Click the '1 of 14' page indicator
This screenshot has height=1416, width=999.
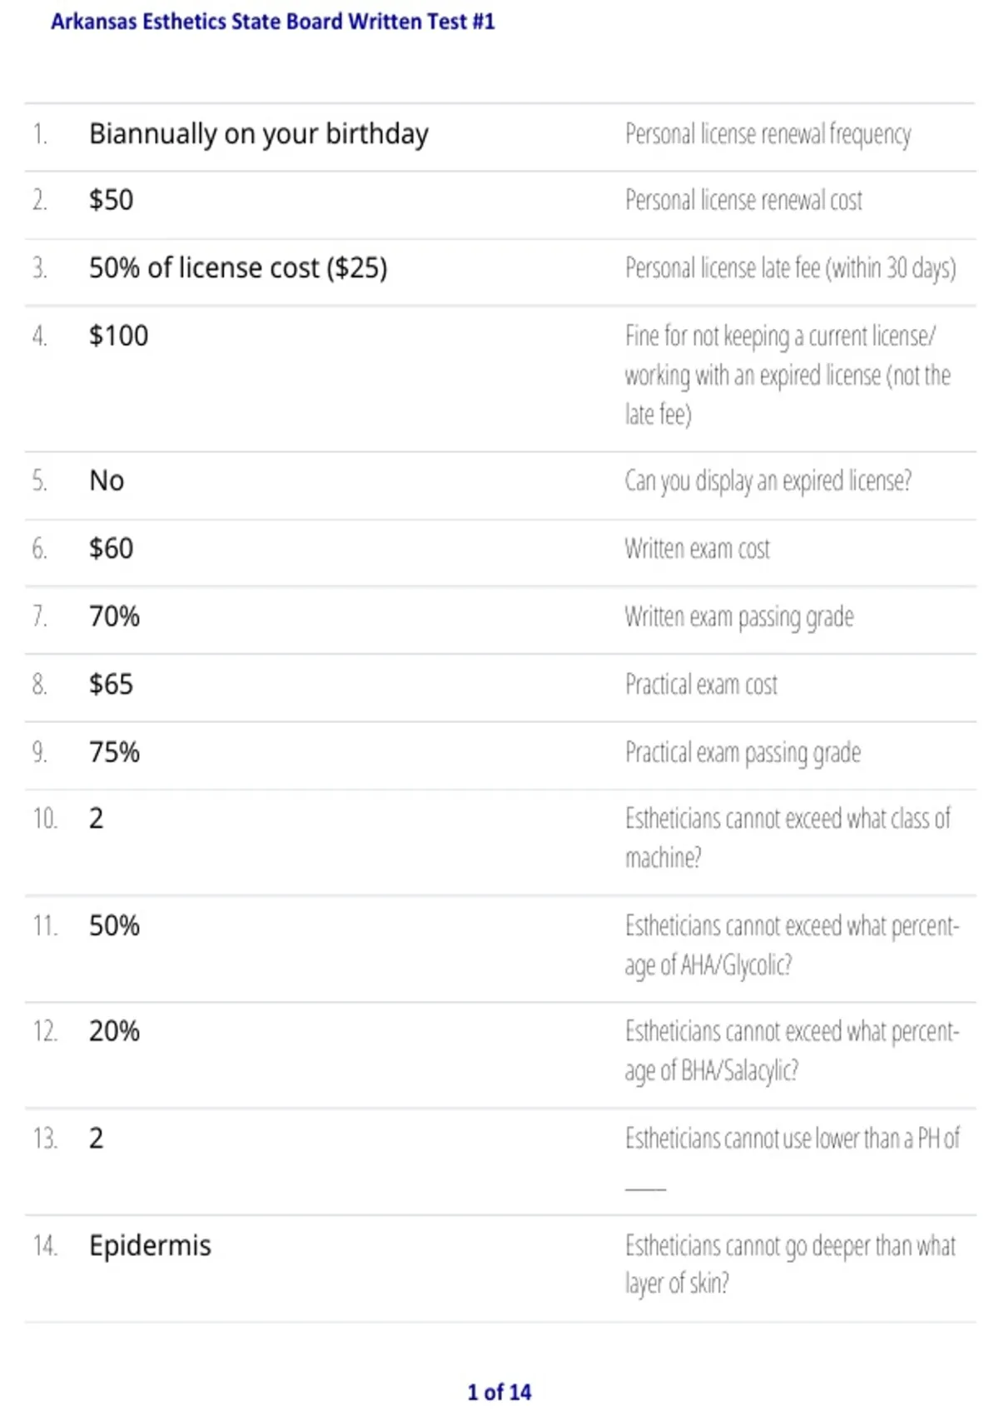(499, 1392)
